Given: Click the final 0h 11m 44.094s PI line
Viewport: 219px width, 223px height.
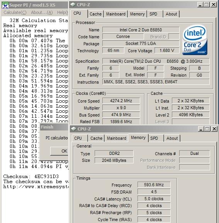Looking at the screenshot, I should (39, 166).
